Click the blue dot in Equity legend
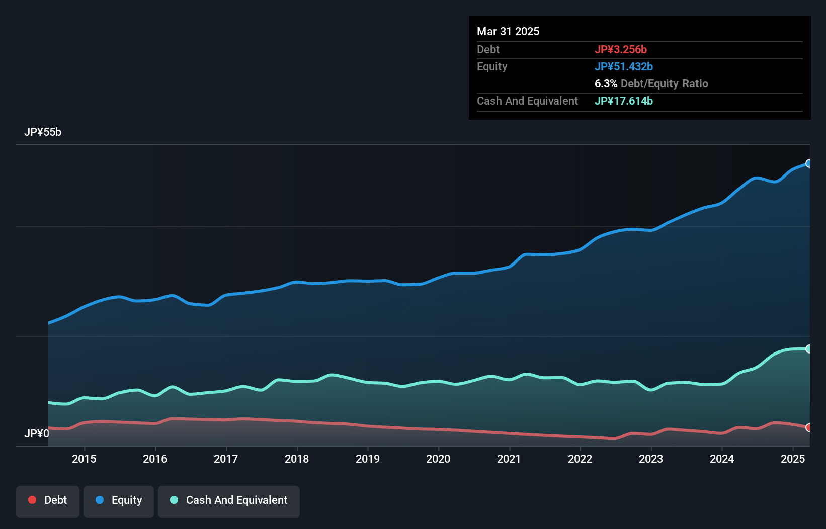Screen dimensions: 826x529 (100, 500)
